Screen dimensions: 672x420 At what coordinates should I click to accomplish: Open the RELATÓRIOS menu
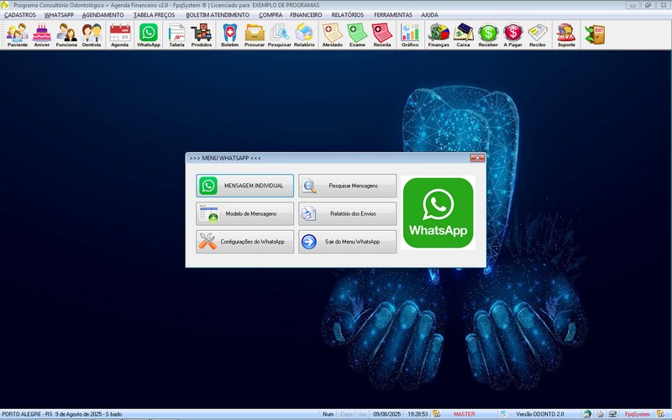pos(348,15)
